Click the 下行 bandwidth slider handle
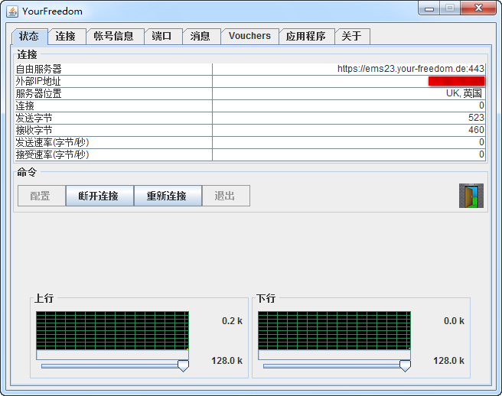 pyautogui.click(x=405, y=365)
